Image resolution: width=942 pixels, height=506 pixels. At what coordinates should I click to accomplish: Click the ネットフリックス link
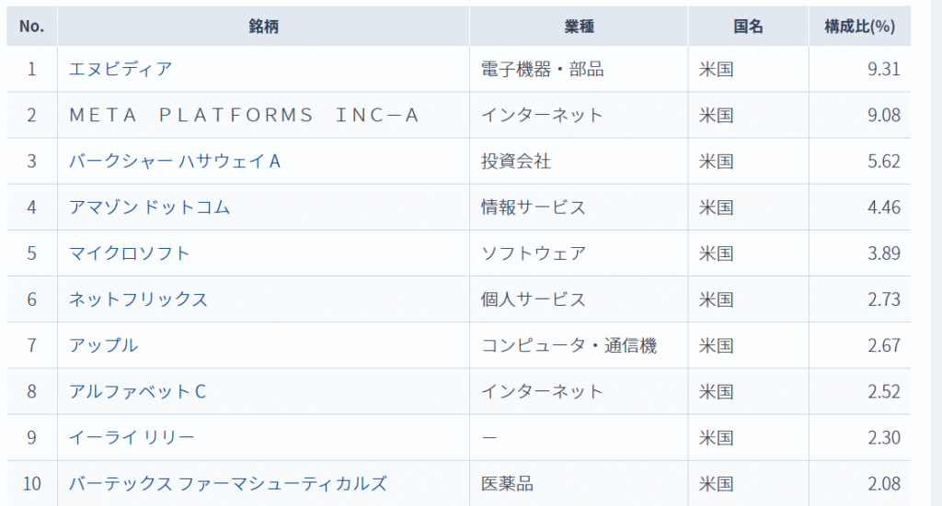pos(138,298)
